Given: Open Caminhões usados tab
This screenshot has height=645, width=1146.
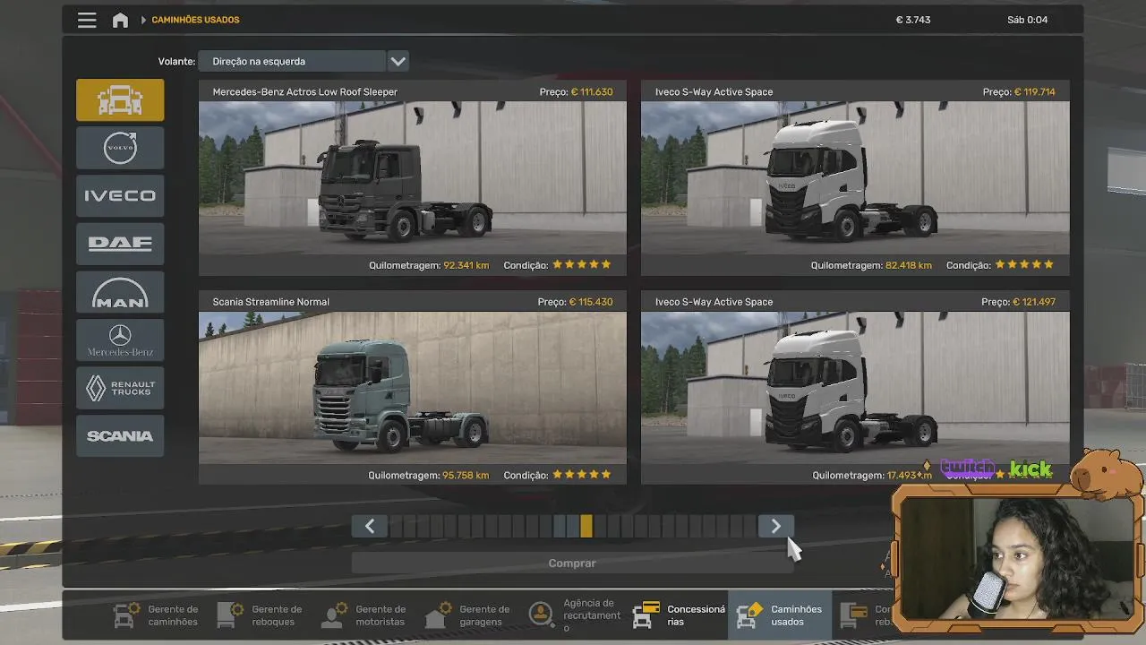Looking at the screenshot, I should [780, 615].
